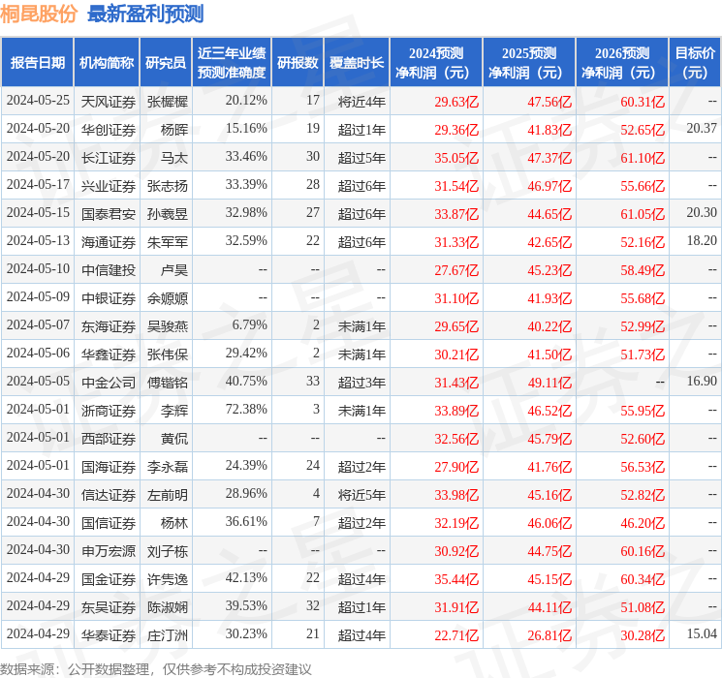Screen dimensions: 722x678
Task: Click the 46.20亿 forecast value
Action: (643, 523)
